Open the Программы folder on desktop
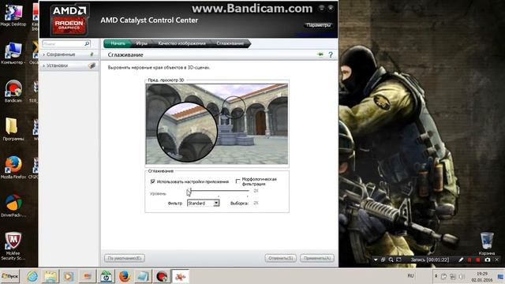The height and width of the screenshot is (284, 505). pos(13,129)
